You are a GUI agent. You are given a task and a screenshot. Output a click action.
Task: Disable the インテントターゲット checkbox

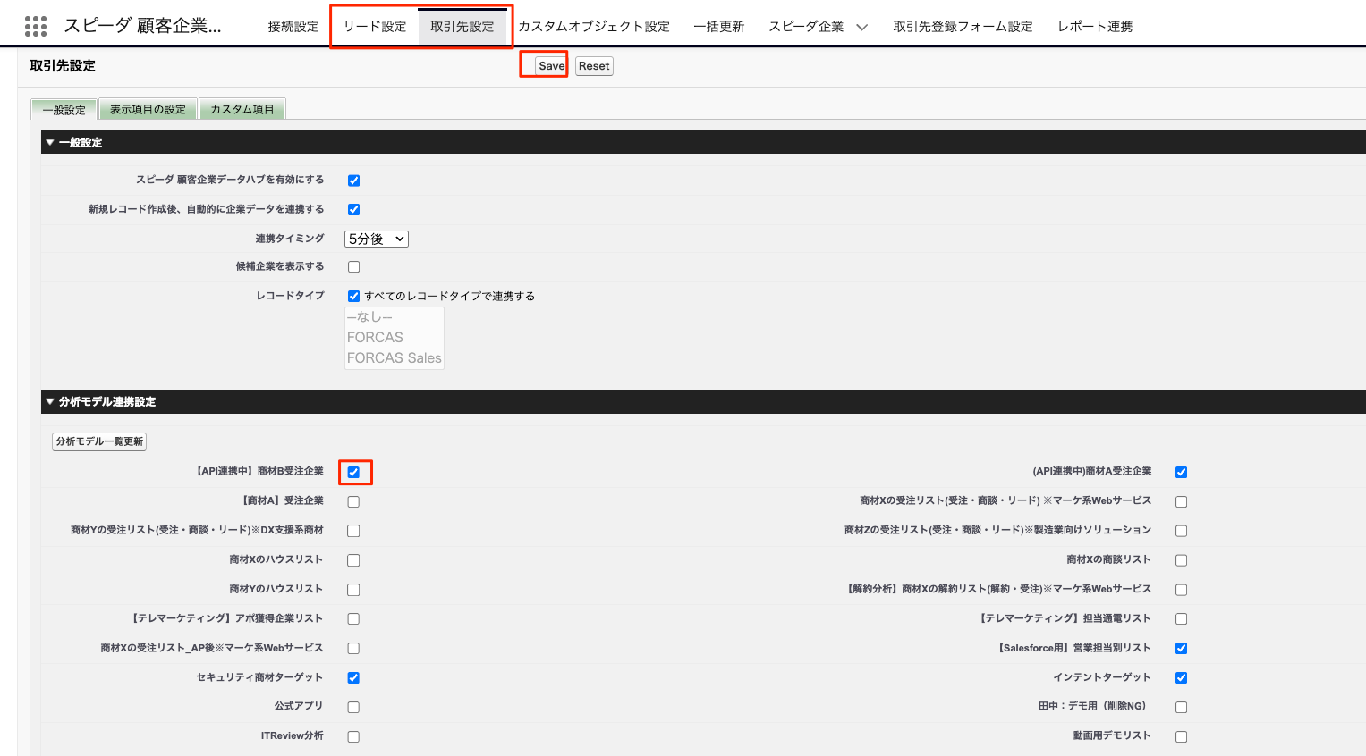[1181, 677]
